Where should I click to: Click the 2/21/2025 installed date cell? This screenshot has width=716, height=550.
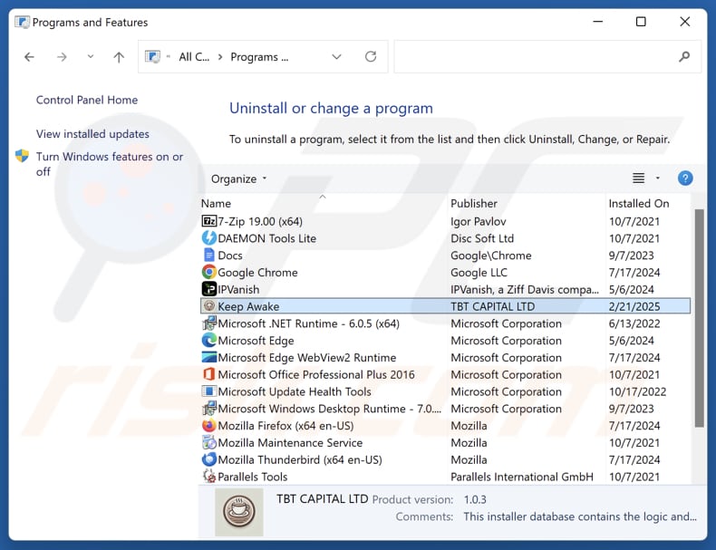pyautogui.click(x=634, y=306)
